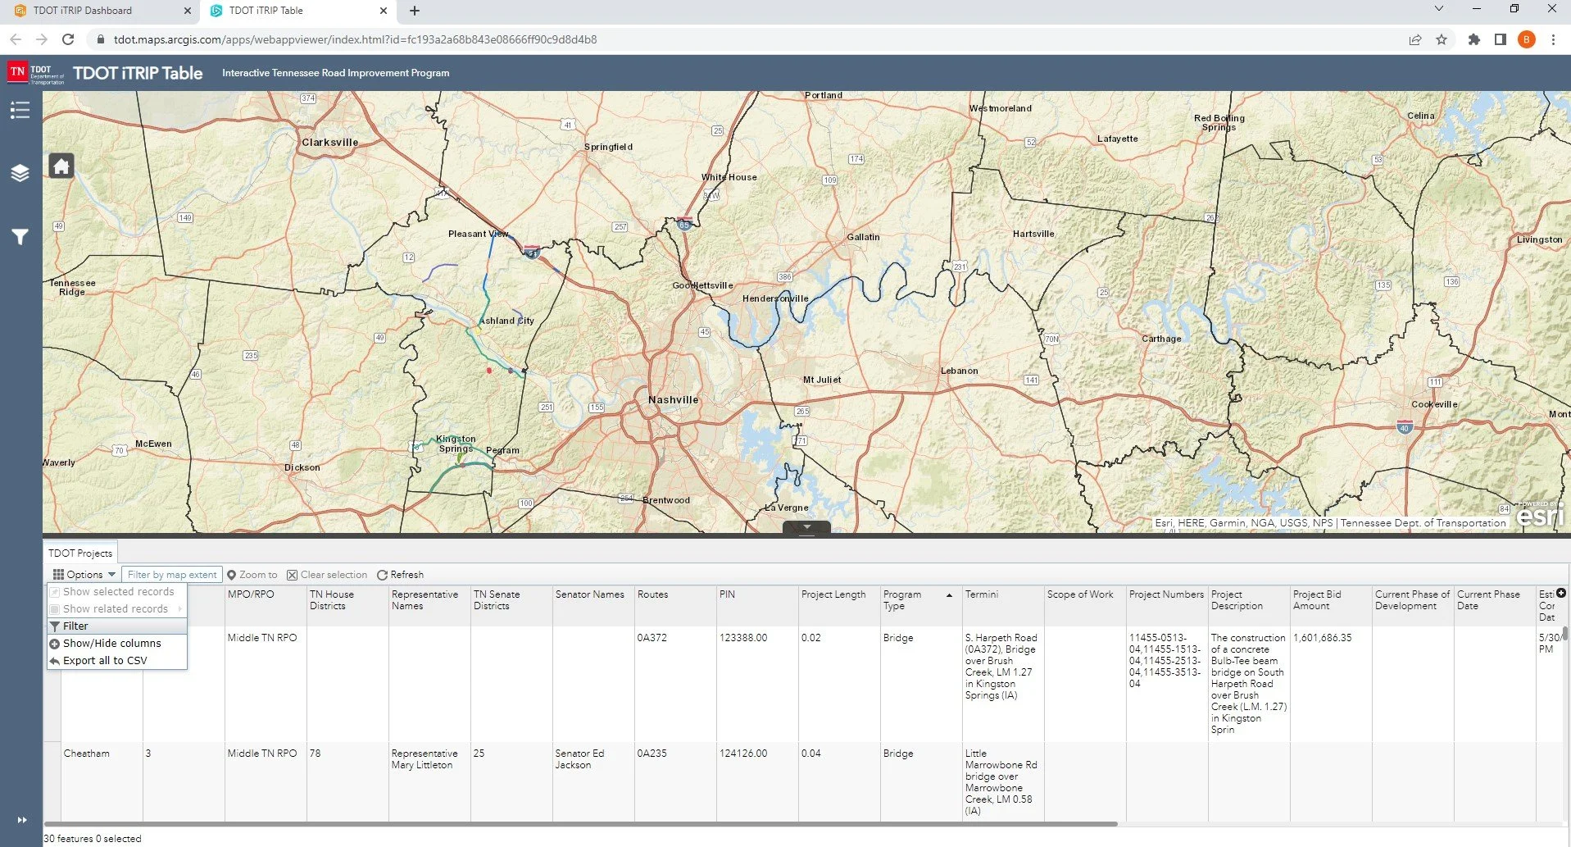Select Filter from the Options menu
Image resolution: width=1571 pixels, height=847 pixels.
point(75,626)
